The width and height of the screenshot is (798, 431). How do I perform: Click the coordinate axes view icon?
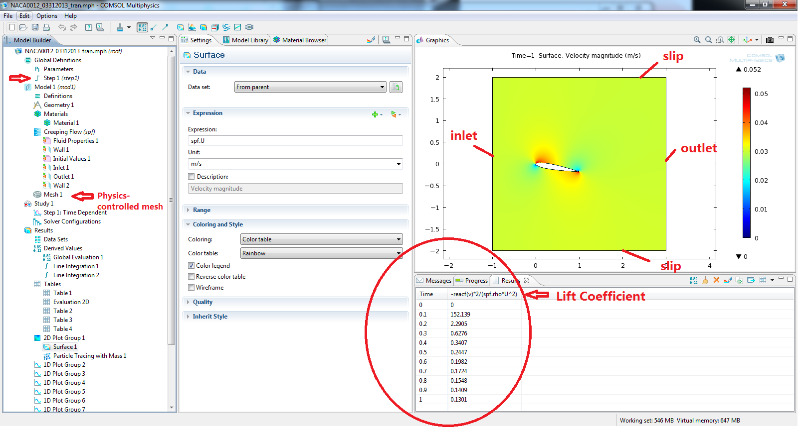(748, 40)
